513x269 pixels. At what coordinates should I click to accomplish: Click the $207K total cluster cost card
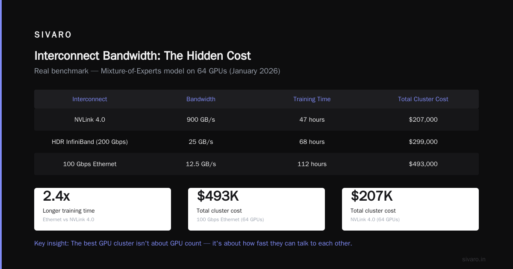[x=410, y=209]
